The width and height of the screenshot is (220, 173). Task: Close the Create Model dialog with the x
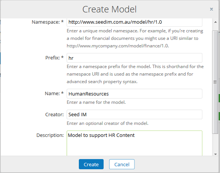pos(211,9)
